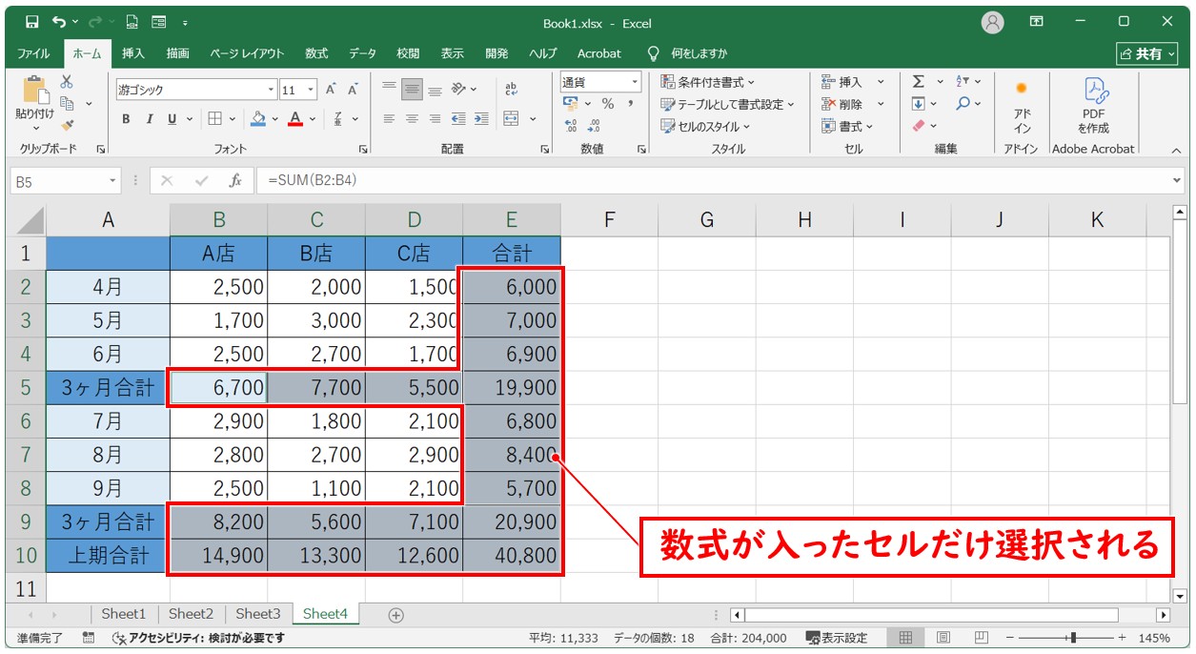Click the 共有 share button
The height and width of the screenshot is (654, 1196).
1147,53
